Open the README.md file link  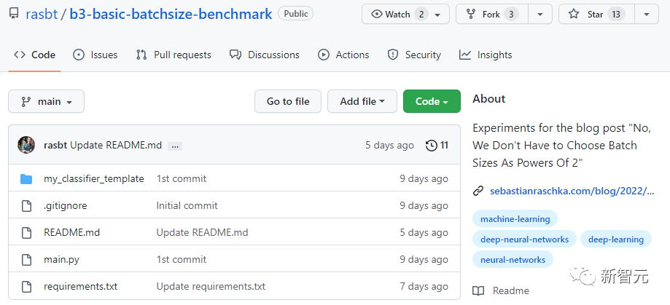click(71, 232)
